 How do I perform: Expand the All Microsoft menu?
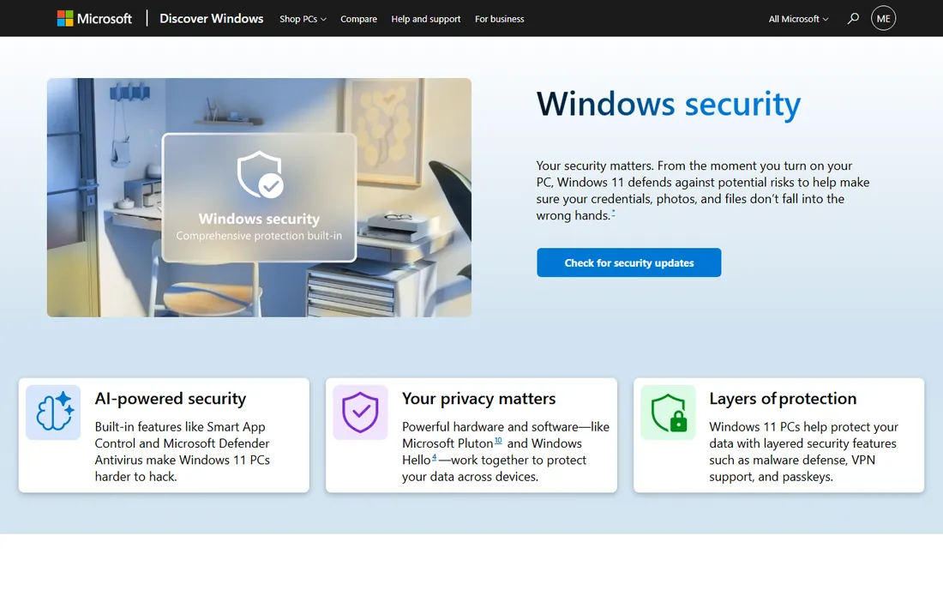pyautogui.click(x=798, y=19)
